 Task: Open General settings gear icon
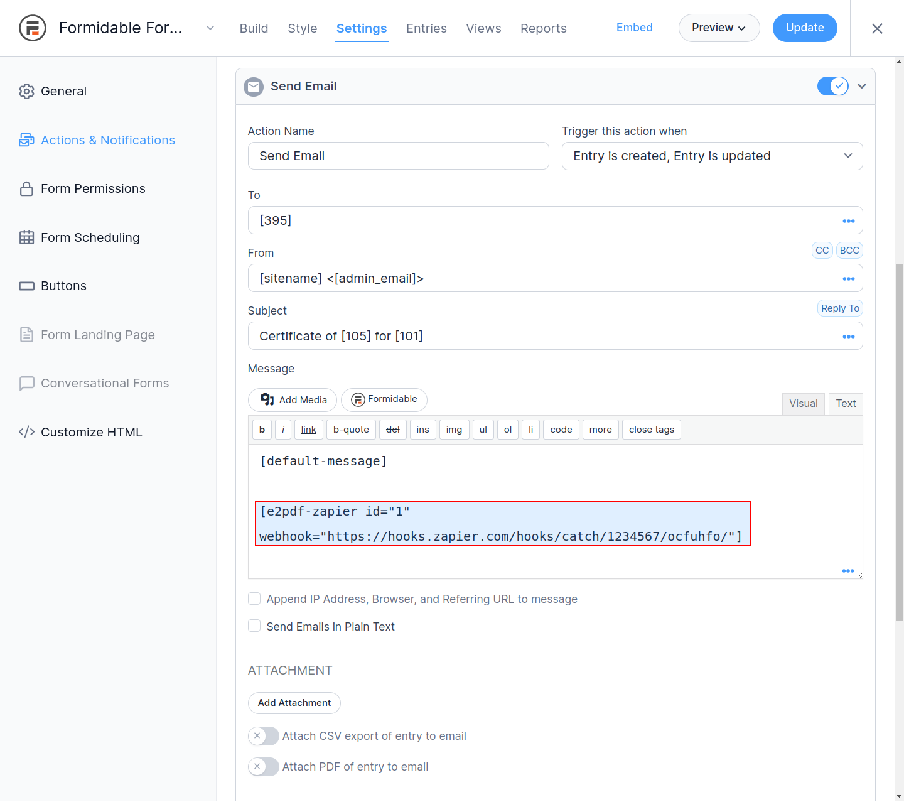coord(26,92)
